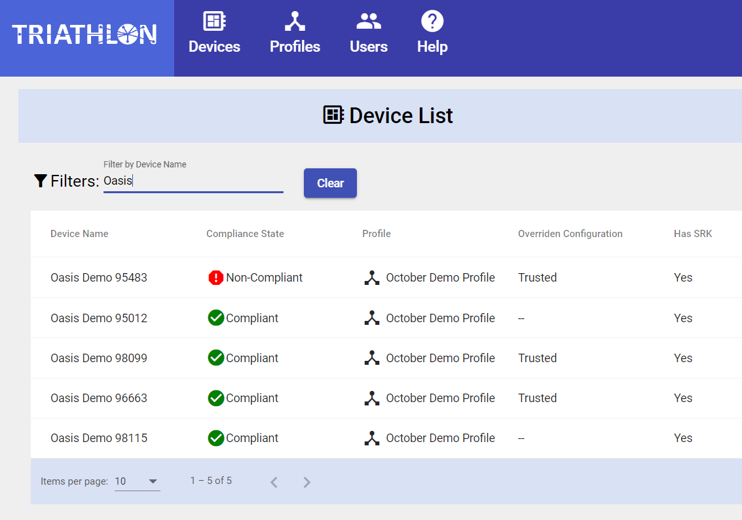Click the red Non-Compliant alert icon for 95483

click(x=215, y=277)
